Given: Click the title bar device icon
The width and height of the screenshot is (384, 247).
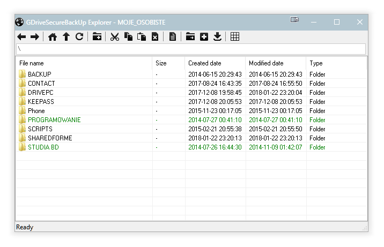Looking at the screenshot, I should click(x=294, y=20).
